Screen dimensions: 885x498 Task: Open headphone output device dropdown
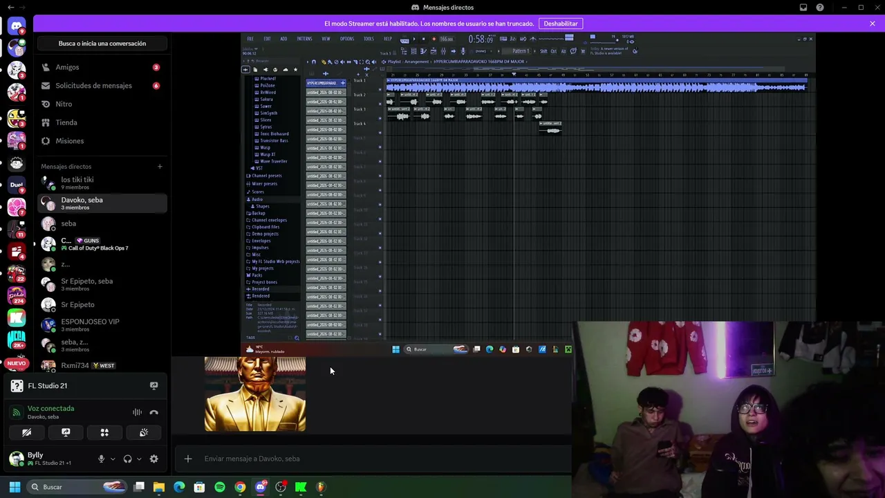click(139, 459)
